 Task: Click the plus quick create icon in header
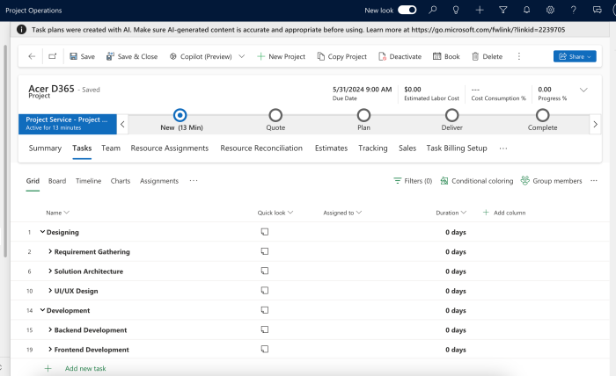pos(480,11)
